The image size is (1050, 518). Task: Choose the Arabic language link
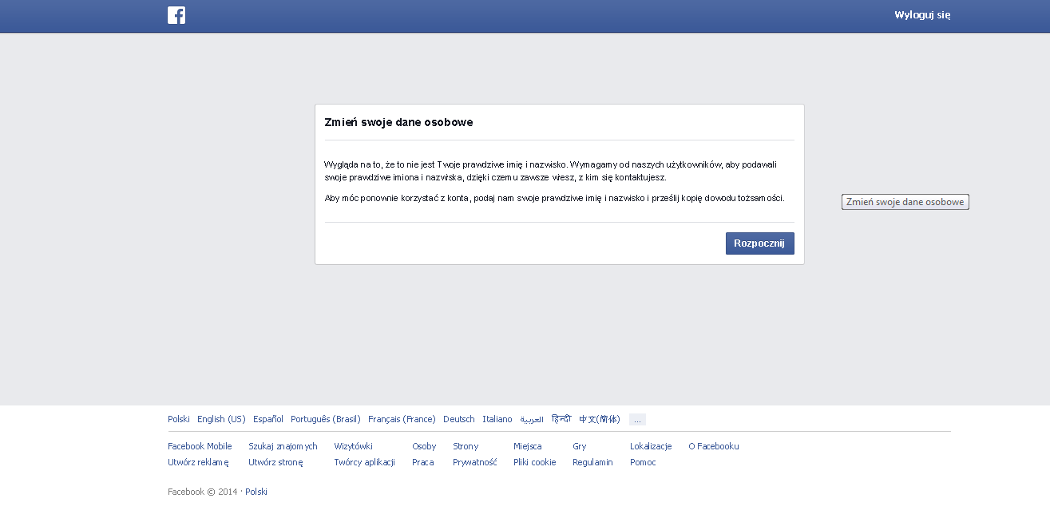coord(532,419)
